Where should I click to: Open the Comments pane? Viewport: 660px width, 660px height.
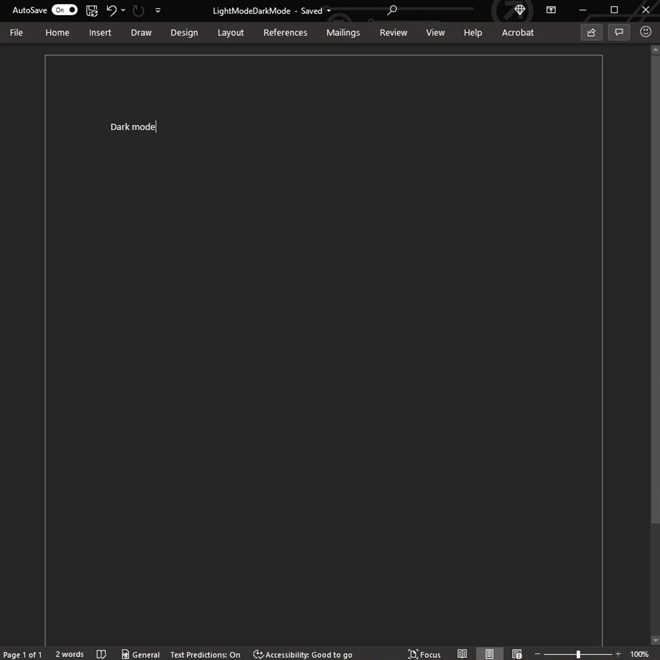618,32
